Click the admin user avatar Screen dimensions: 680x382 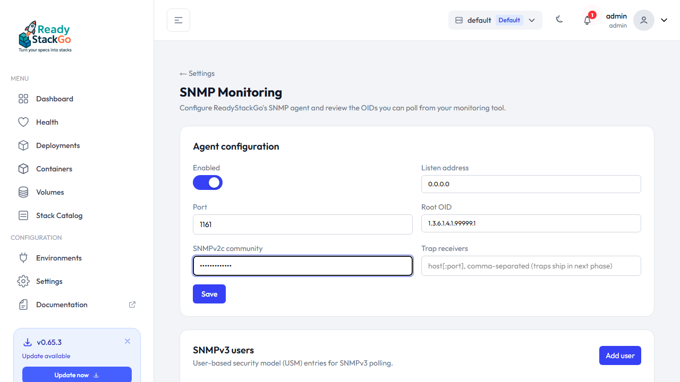[x=644, y=20]
